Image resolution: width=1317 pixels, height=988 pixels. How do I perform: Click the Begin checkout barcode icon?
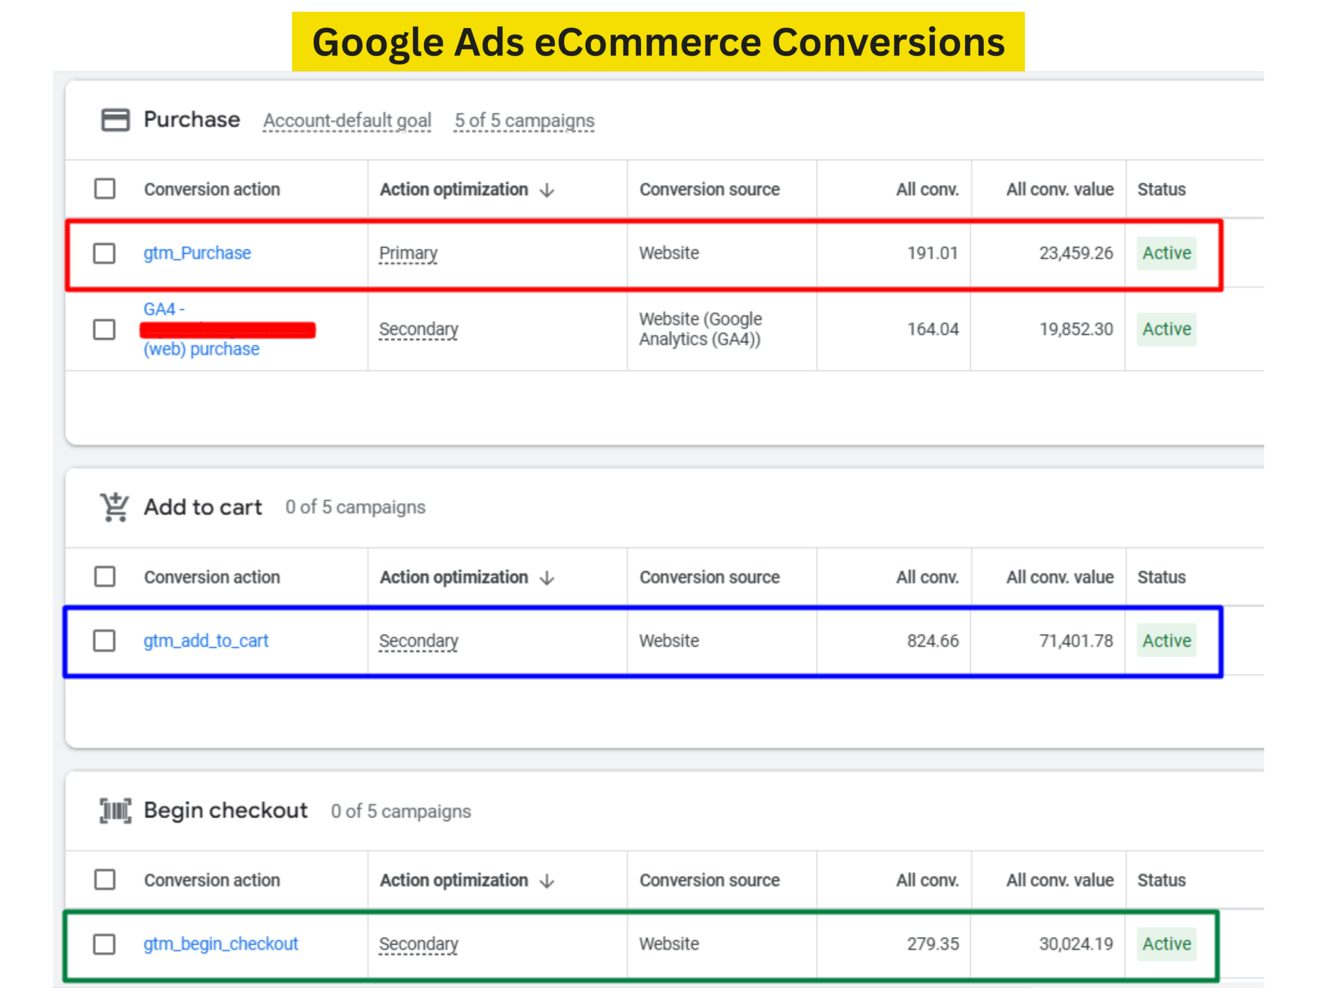point(115,810)
